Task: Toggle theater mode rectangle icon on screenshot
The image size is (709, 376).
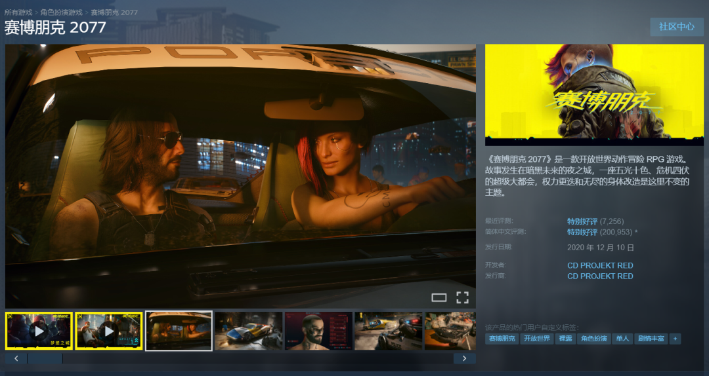Action: [x=439, y=297]
